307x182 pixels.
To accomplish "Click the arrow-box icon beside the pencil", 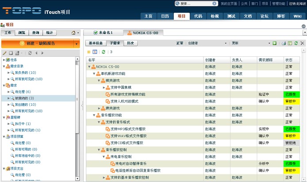I will click(x=11, y=53).
